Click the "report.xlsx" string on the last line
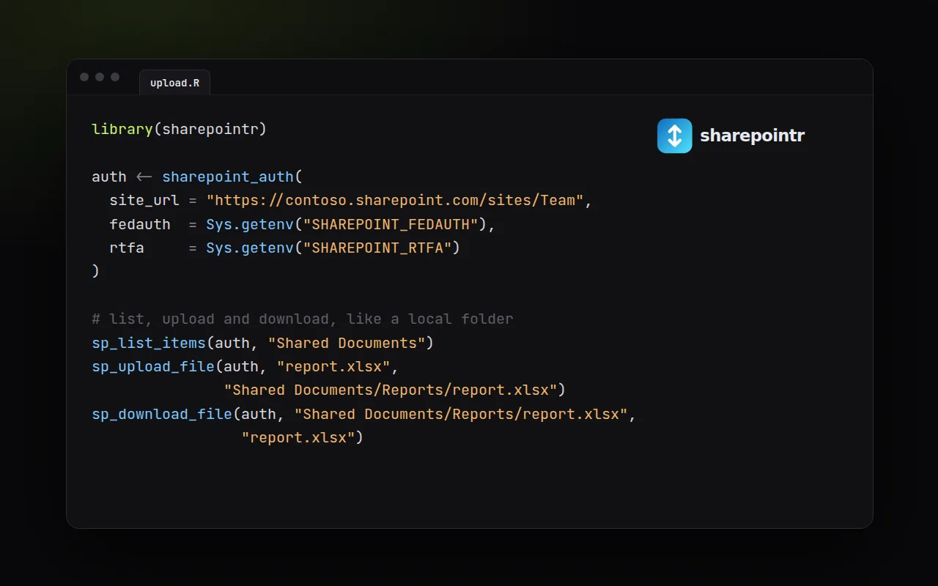Screen dimensions: 938x586 click(298, 437)
